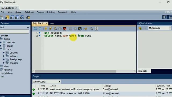Switch to the runs result tab
This screenshot has width=172, height=97.
coord(52,23)
